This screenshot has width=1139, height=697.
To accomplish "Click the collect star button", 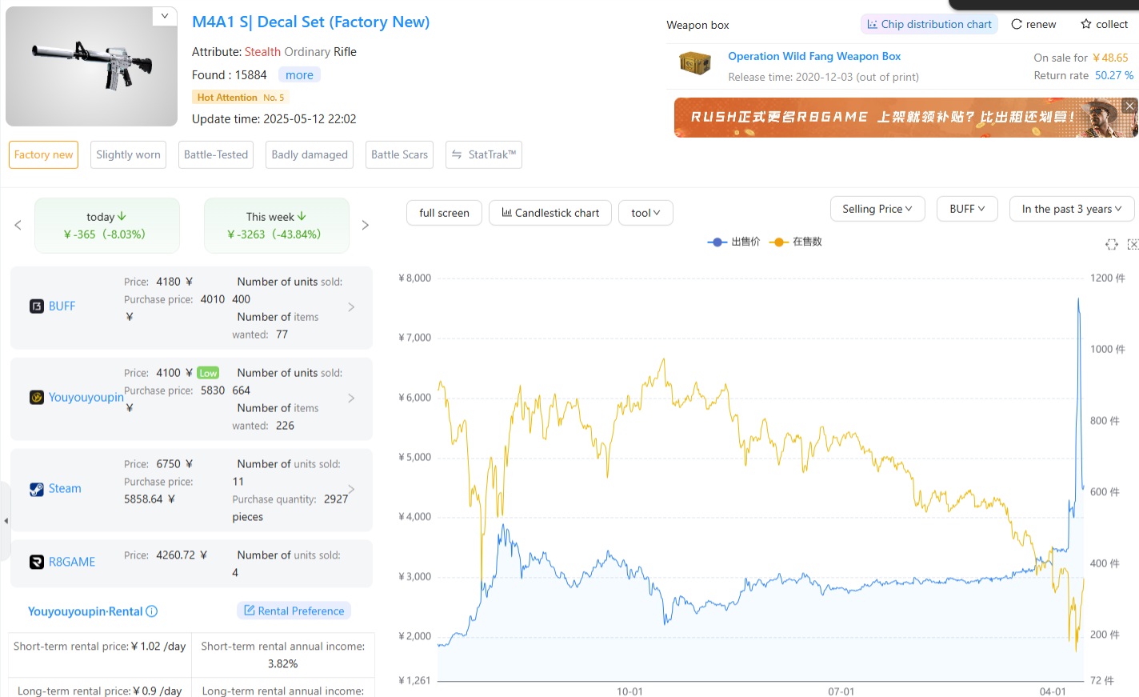I will [x=1104, y=24].
